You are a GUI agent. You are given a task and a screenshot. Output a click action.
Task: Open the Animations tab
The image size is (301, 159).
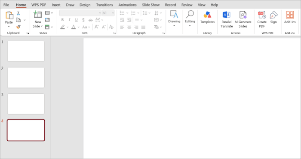click(127, 5)
